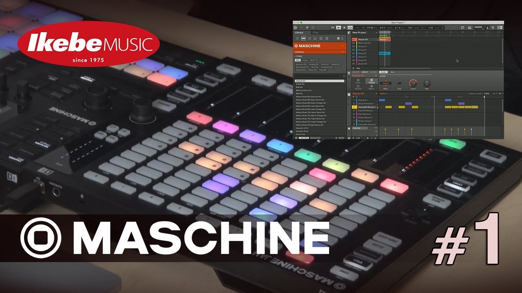
Task: Select the Sounds file type icon
Action: tap(310, 38)
